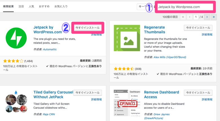Open Tiled Gallery Carousel Without JetPack link

(53, 94)
